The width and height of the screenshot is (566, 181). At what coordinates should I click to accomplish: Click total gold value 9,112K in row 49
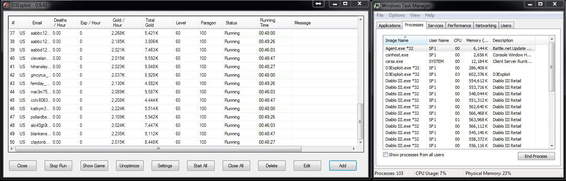point(151,134)
